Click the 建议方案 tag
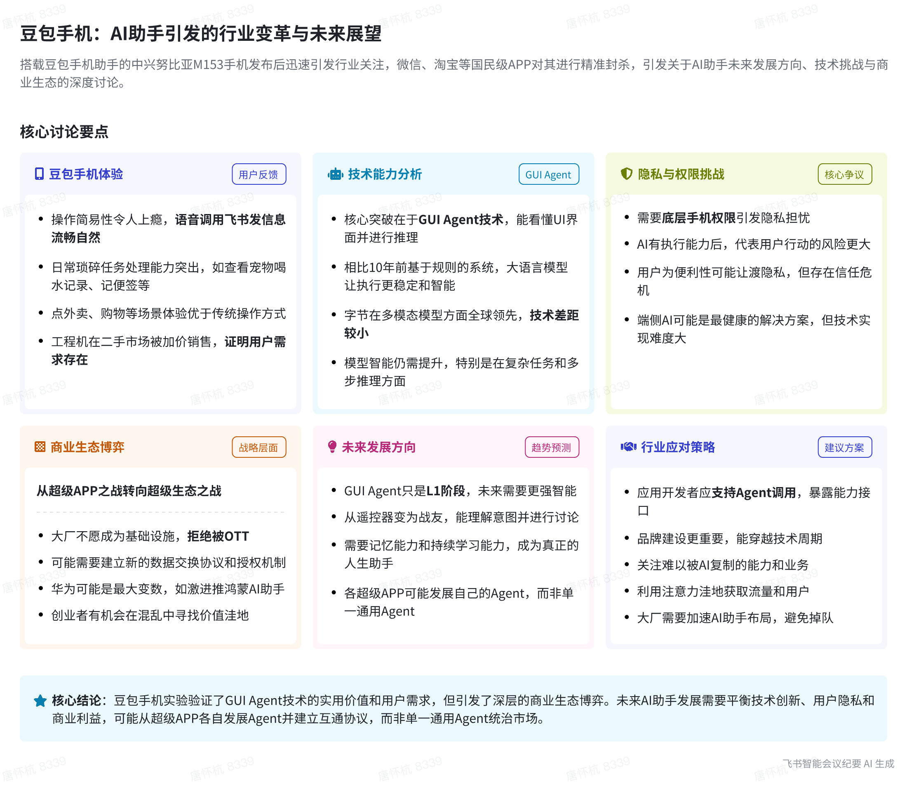This screenshot has height=791, width=921. (845, 447)
